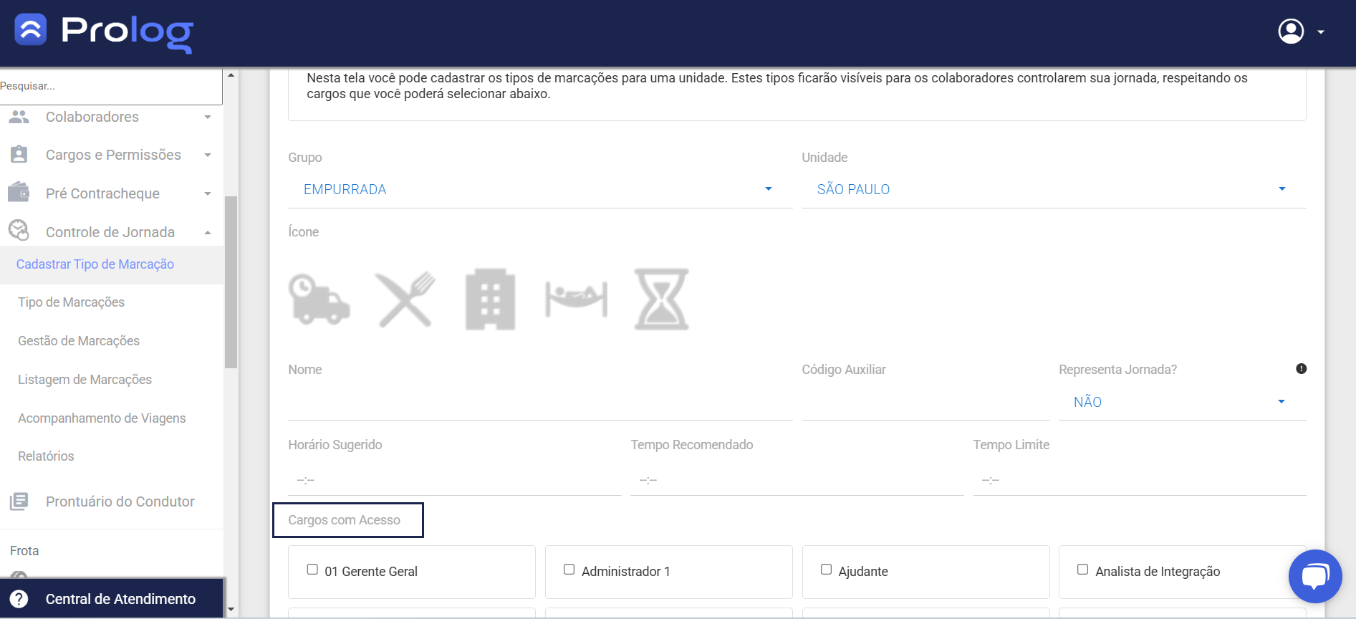Click the sidebar scrollbar thumb
The image size is (1356, 619).
[x=231, y=282]
